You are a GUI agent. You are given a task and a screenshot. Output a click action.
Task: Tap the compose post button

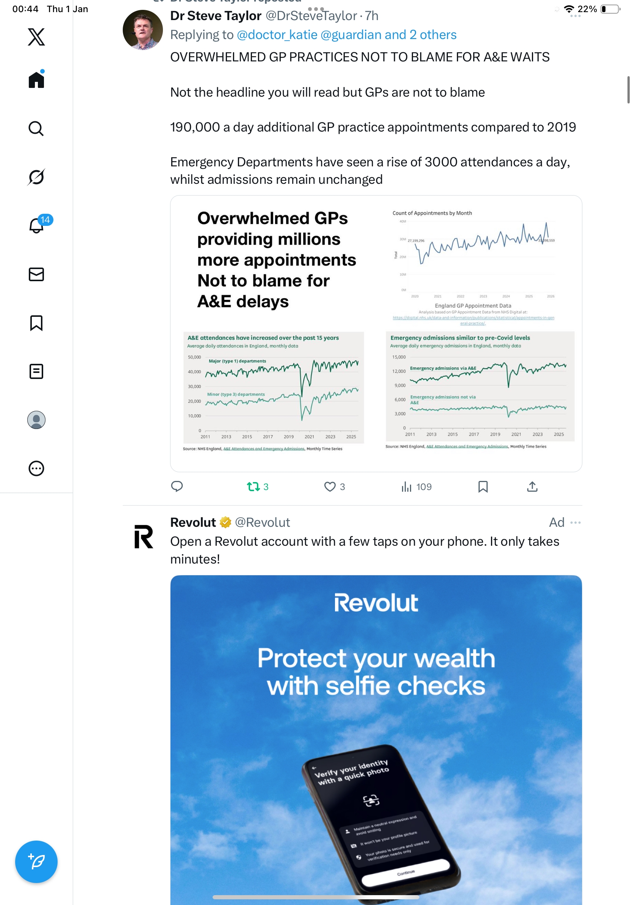point(36,861)
